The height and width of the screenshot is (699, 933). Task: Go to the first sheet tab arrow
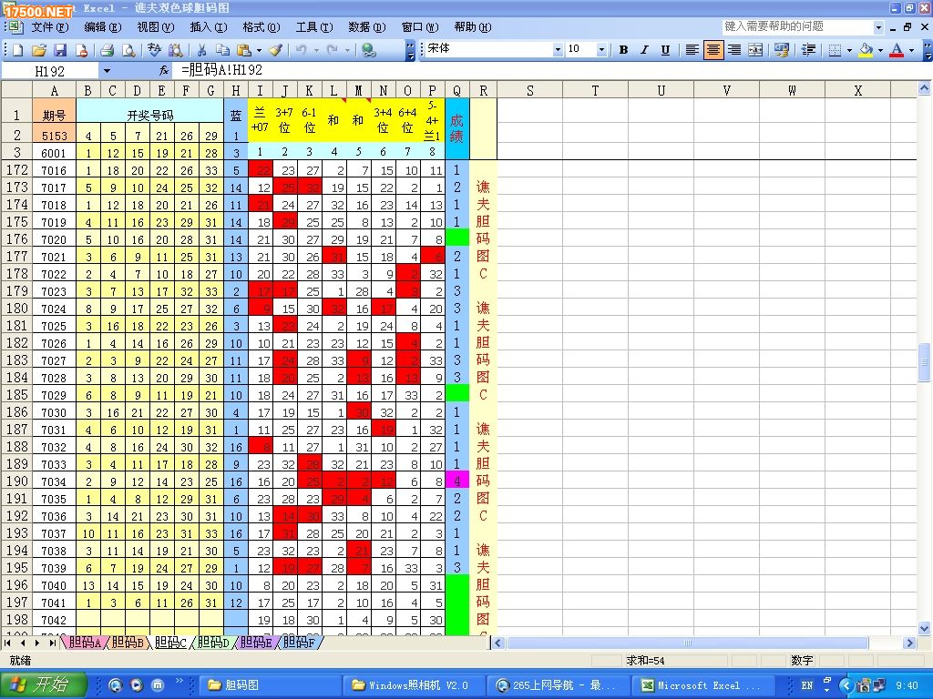coord(7,643)
